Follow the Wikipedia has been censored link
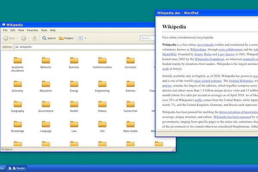The height and width of the screenshot is (172, 258). [x=232, y=117]
